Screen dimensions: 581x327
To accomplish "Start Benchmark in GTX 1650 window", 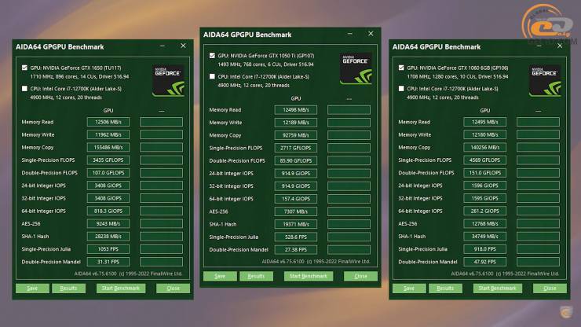I will coord(121,288).
